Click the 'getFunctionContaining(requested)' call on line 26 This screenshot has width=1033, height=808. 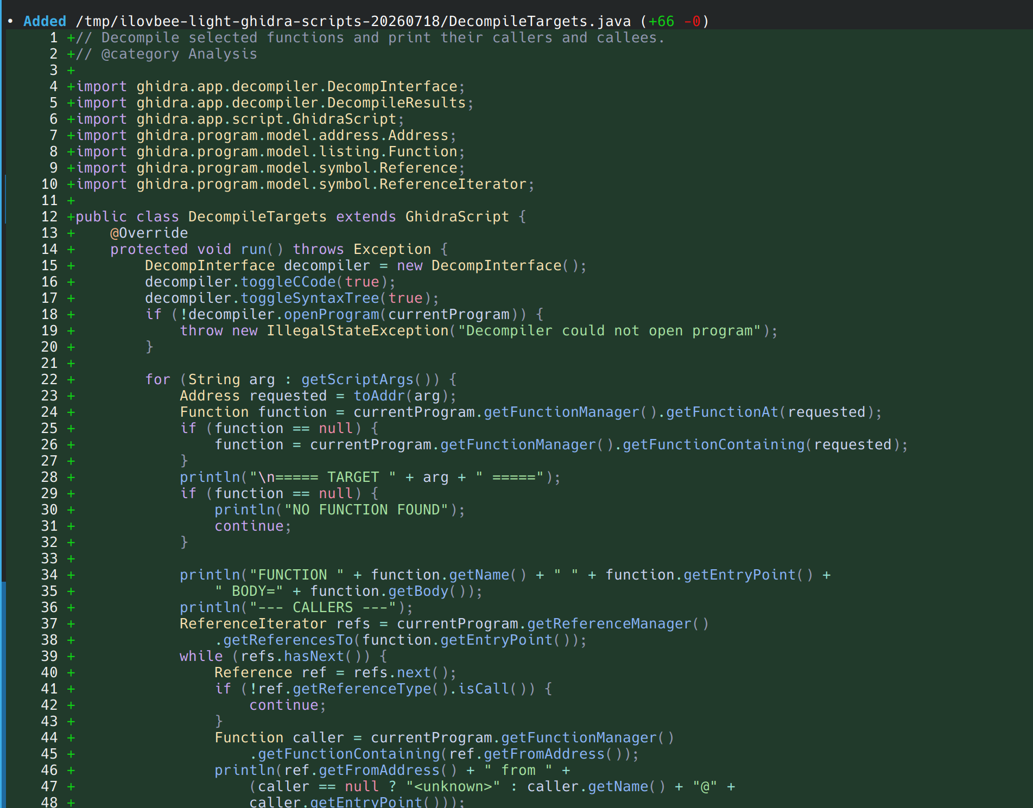click(x=761, y=444)
